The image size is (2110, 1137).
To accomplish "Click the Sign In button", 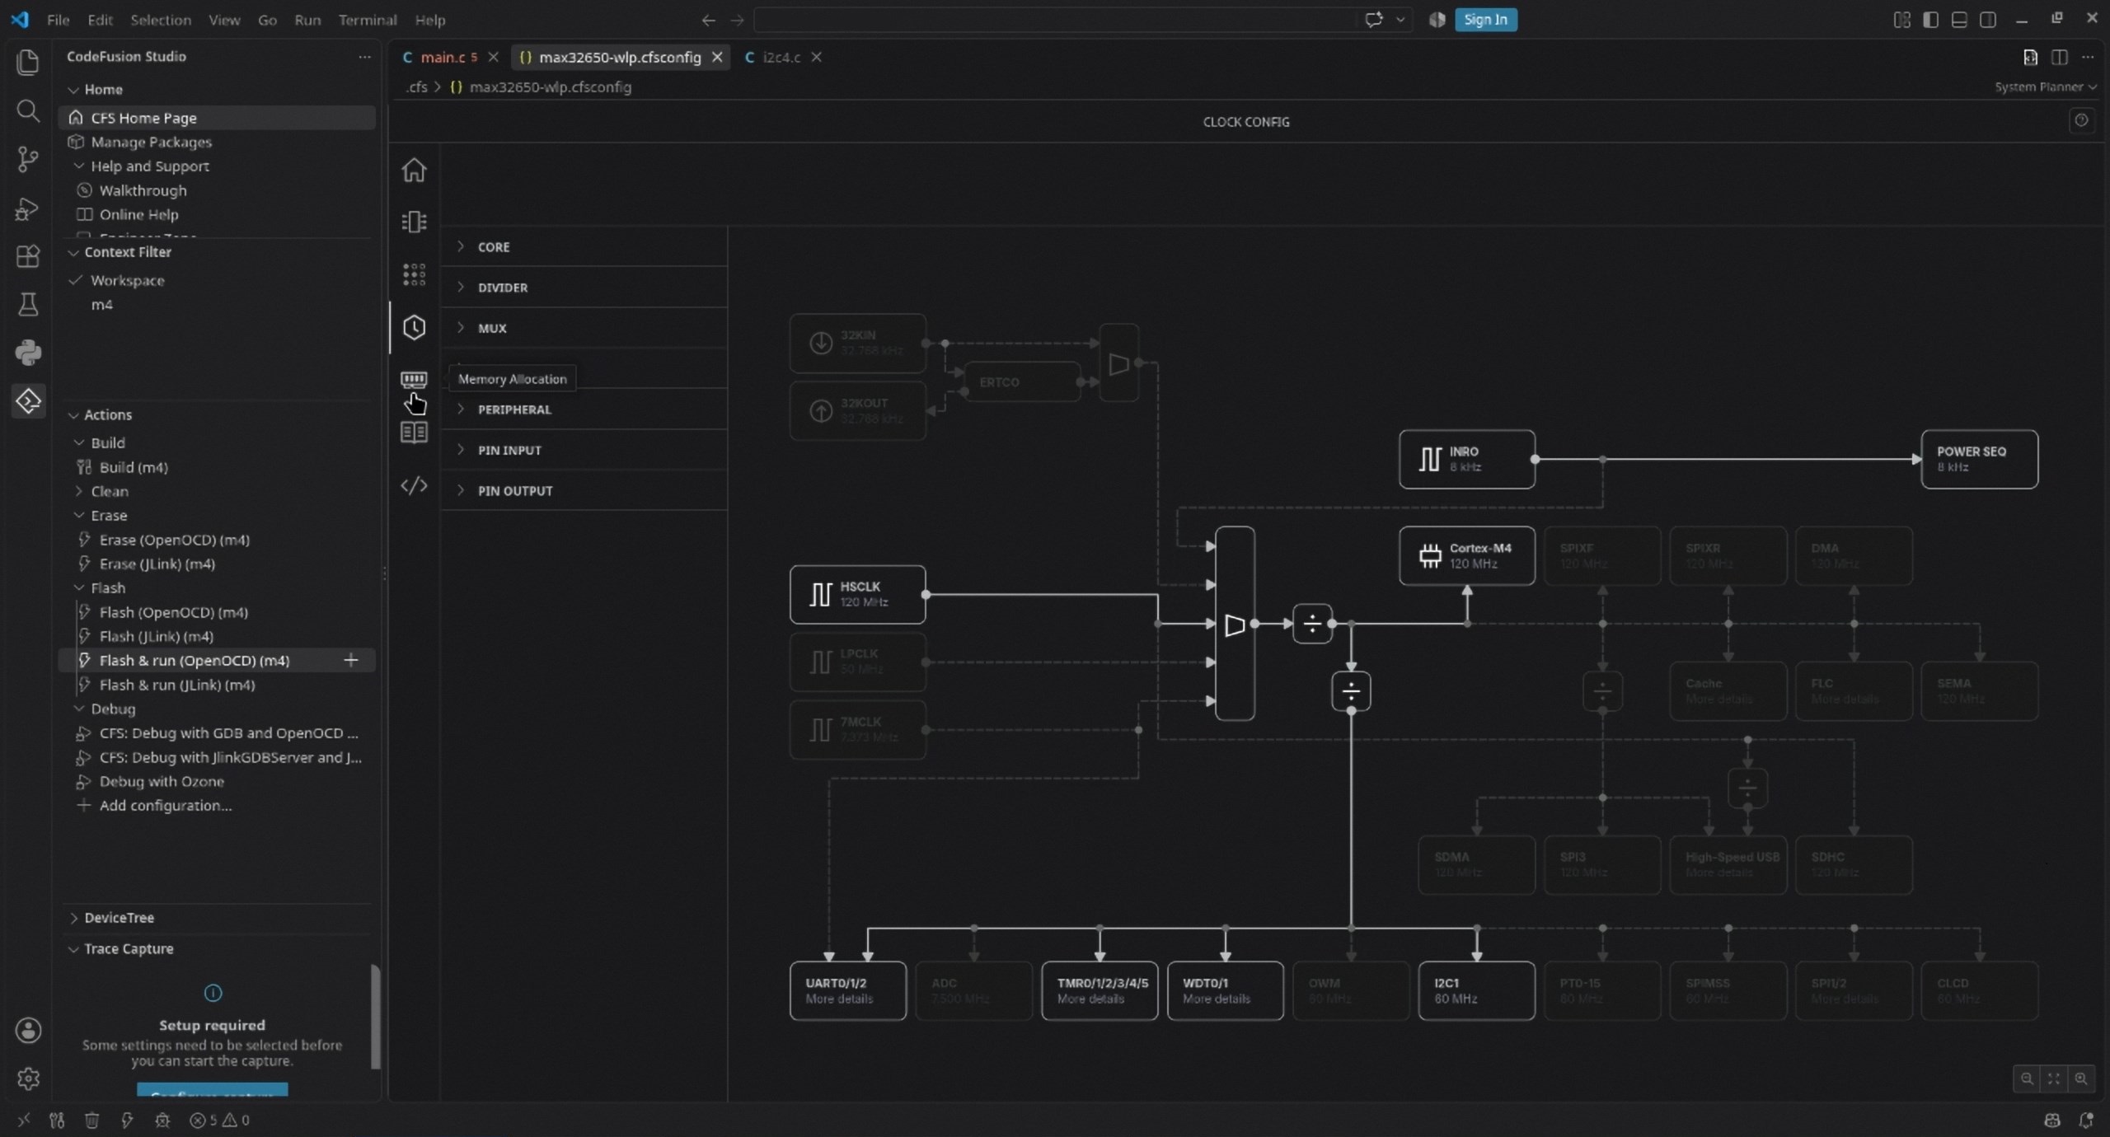I will pos(1485,20).
